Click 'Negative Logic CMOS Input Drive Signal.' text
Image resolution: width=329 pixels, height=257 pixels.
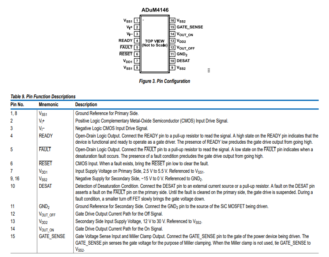tap(112, 128)
